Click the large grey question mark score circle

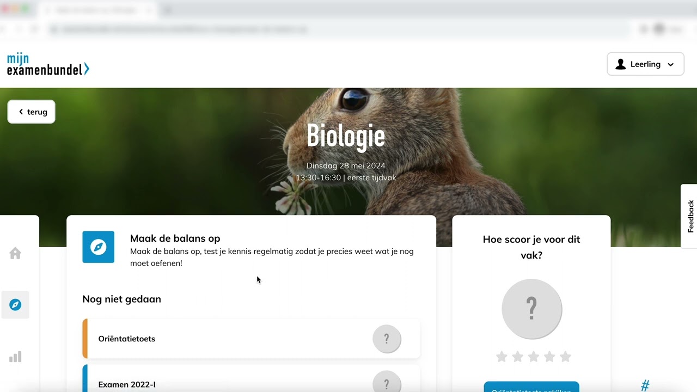tap(531, 309)
